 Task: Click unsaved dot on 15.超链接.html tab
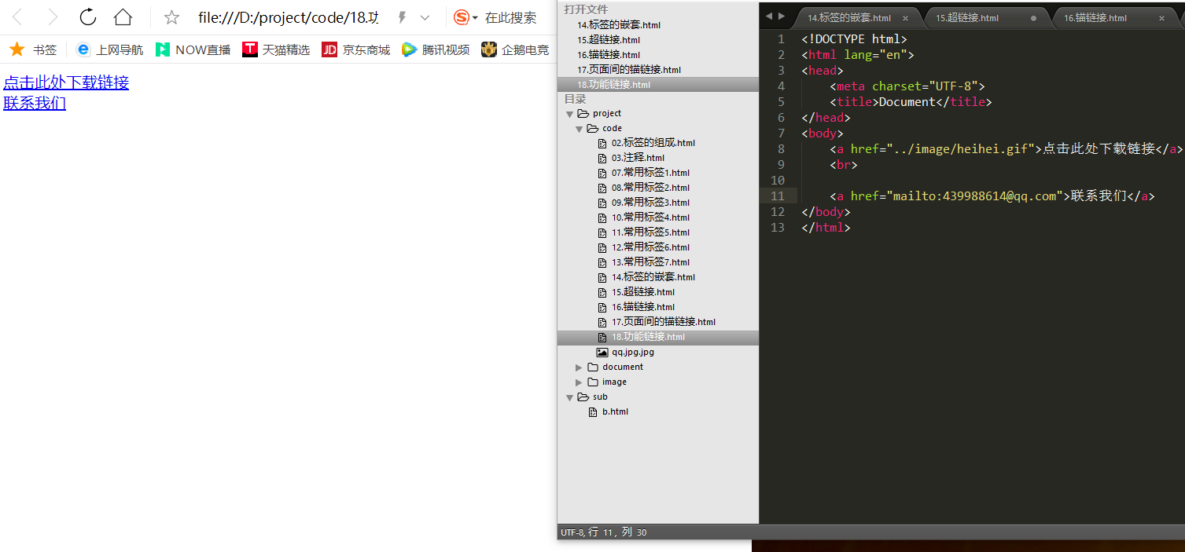click(x=1033, y=18)
